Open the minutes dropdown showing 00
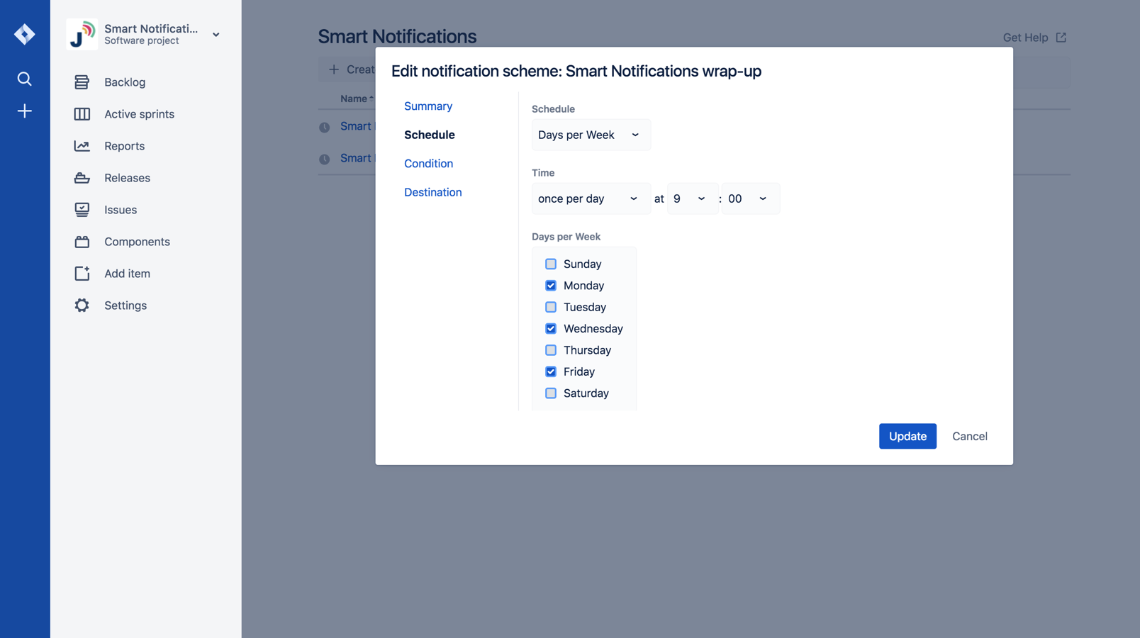The image size is (1140, 638). [x=750, y=198]
